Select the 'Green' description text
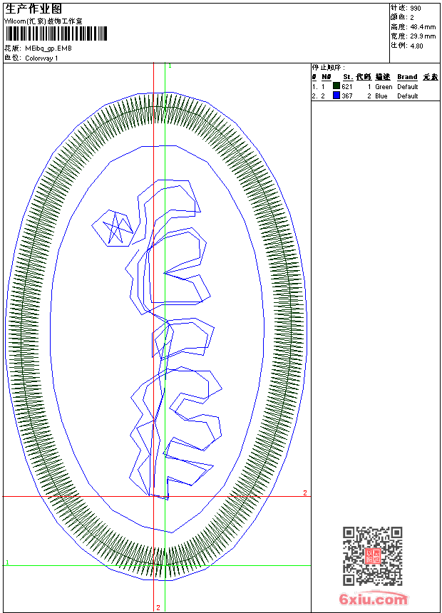 (x=384, y=87)
